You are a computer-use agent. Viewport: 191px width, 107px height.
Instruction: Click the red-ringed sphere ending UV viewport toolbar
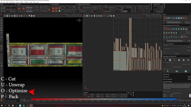[x=114, y=16]
